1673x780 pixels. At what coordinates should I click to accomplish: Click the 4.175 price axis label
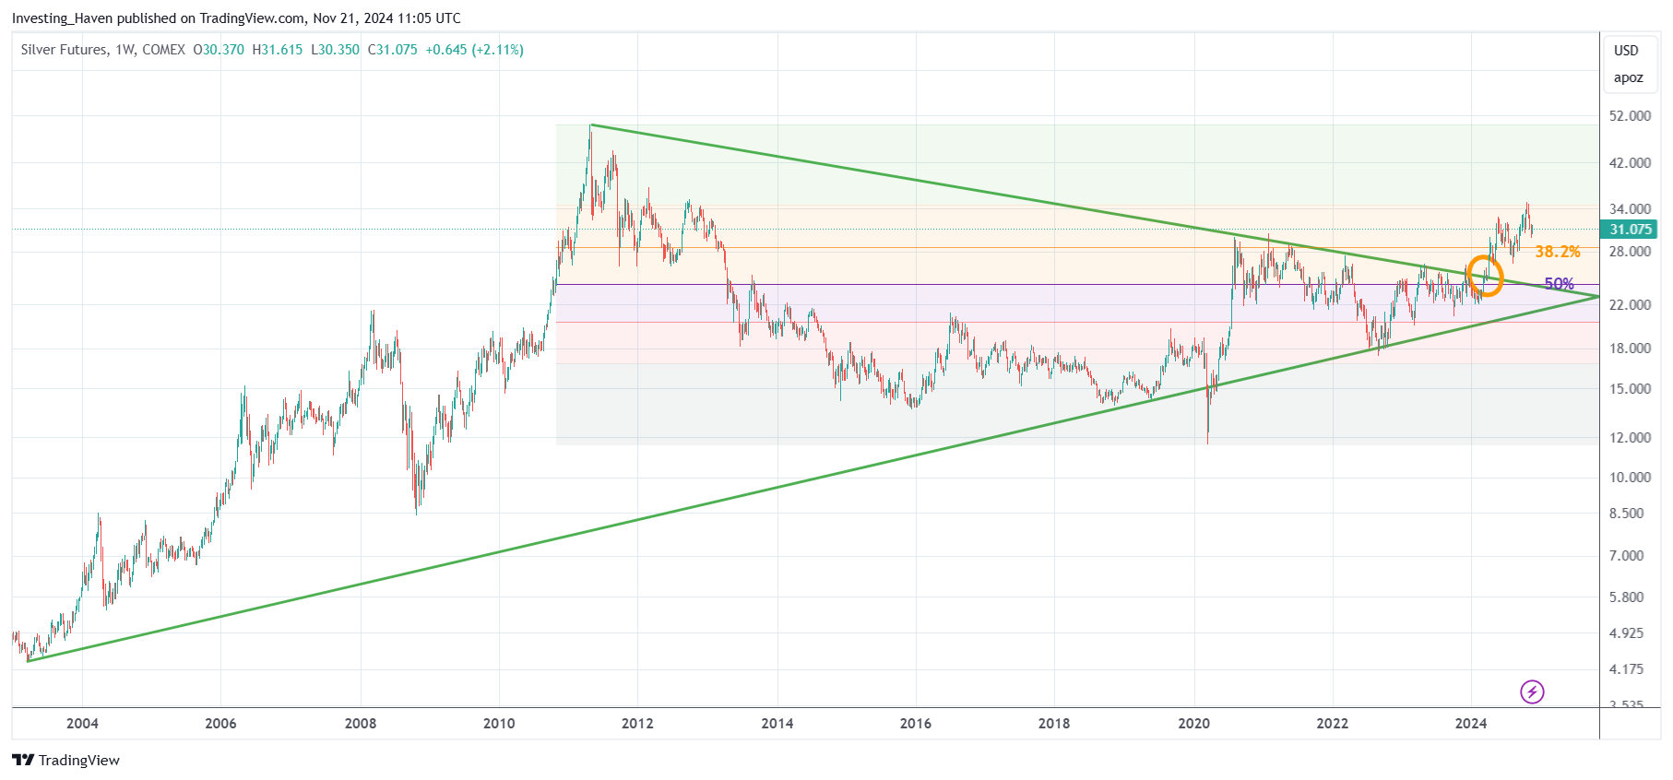1626,669
